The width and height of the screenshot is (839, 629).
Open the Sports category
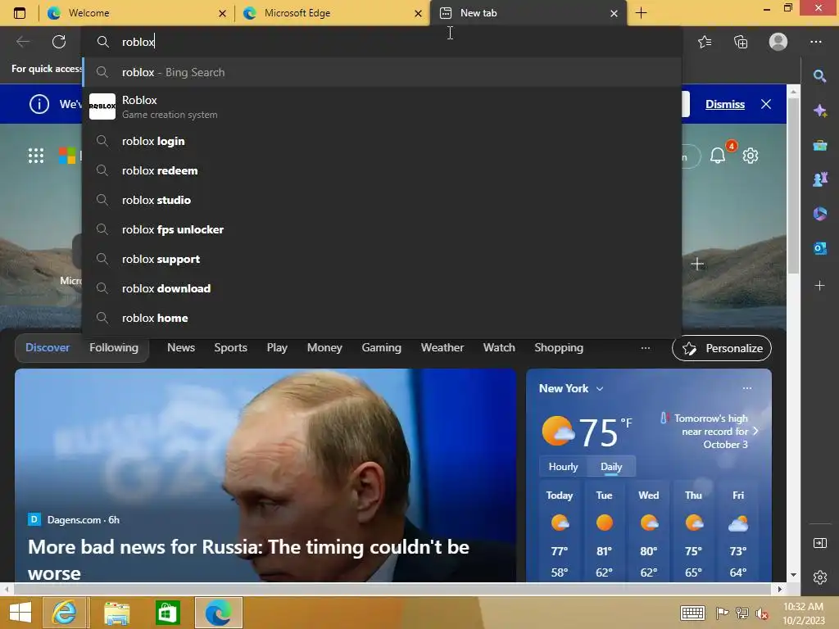230,347
